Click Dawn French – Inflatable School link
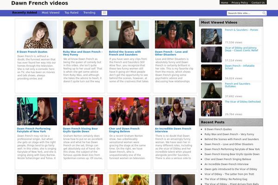278x185 pixels. pyautogui.click(x=240, y=67)
